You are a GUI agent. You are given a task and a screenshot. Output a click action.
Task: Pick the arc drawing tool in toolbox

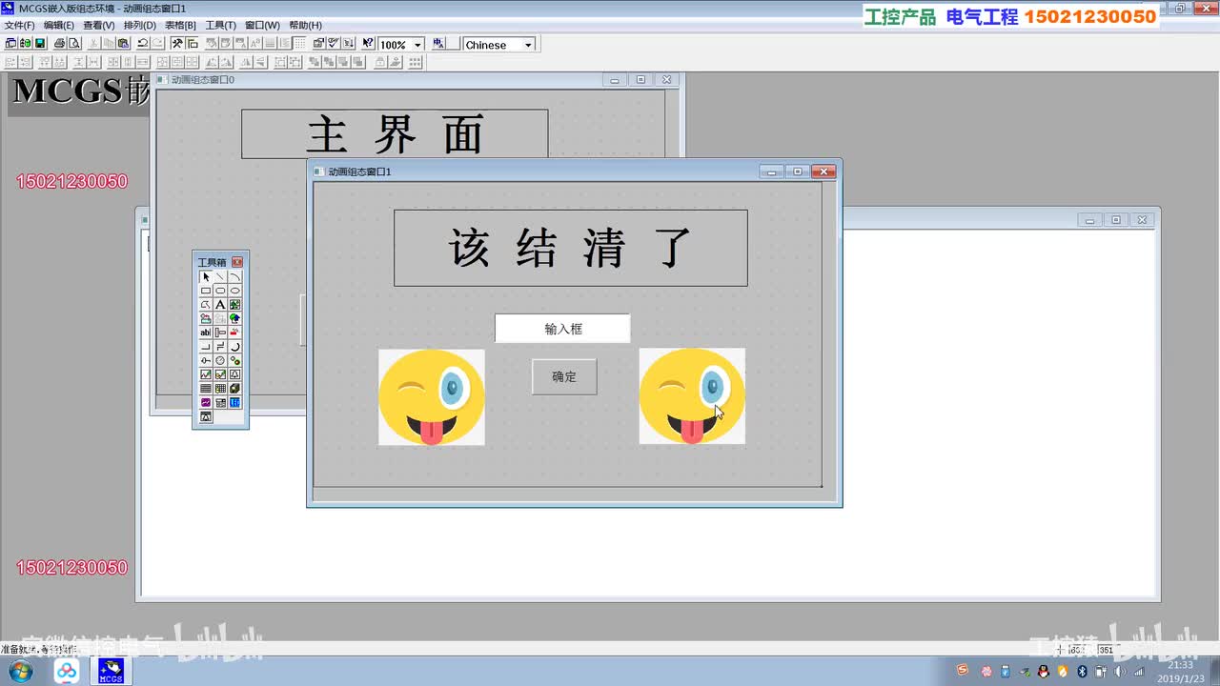pos(234,276)
